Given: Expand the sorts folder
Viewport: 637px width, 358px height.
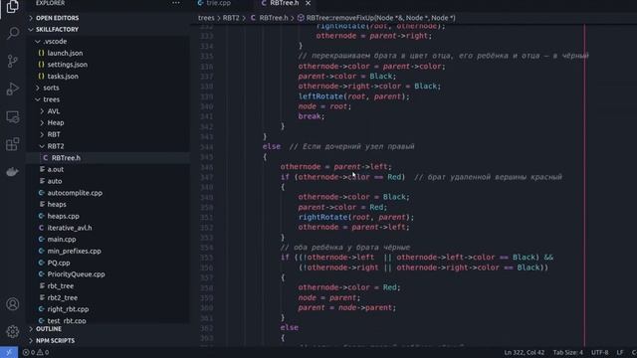Looking at the screenshot, I should 51,88.
